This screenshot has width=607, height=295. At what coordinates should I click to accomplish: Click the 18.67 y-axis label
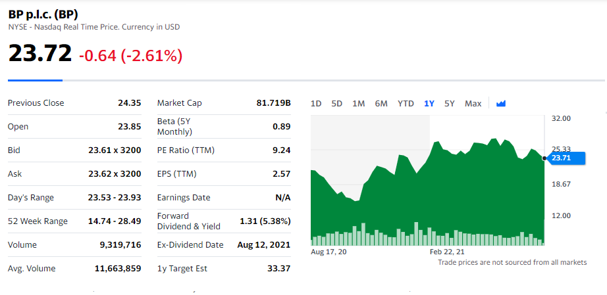pos(561,184)
